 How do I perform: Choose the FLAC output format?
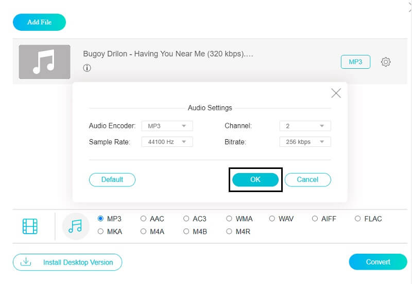point(358,219)
